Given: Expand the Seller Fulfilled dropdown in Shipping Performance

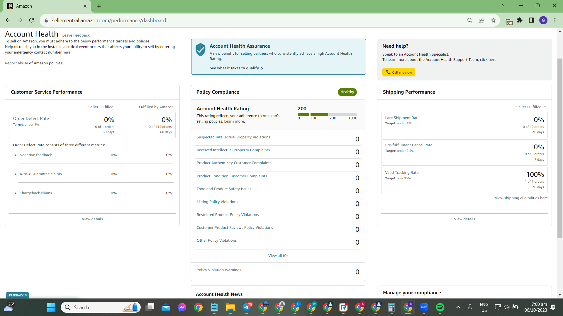Looking at the screenshot, I should tap(531, 107).
